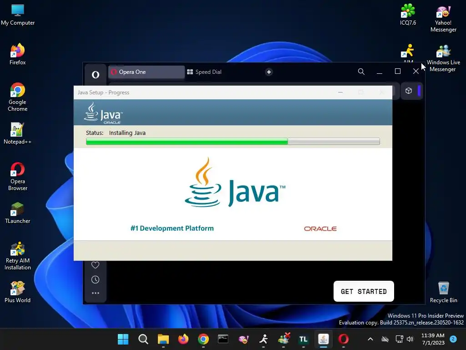
Task: Switch to Opera on the taskbar
Action: [x=344, y=339]
